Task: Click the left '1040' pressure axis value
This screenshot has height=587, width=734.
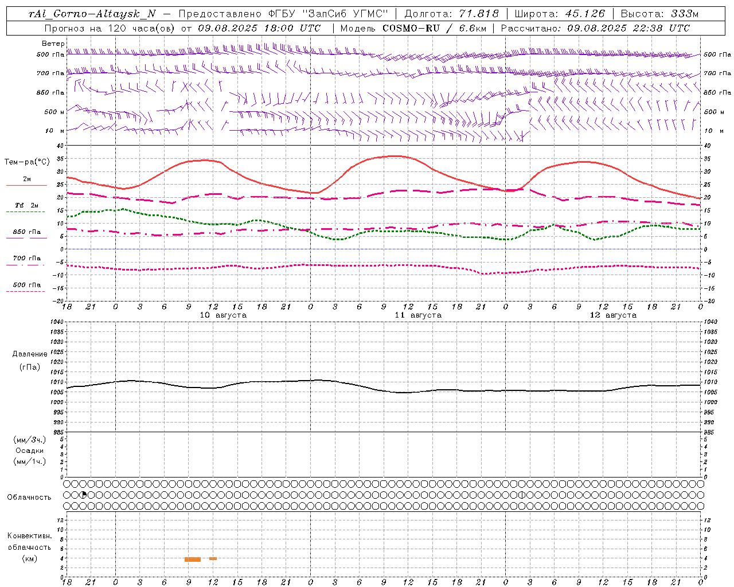Action: click(57, 322)
